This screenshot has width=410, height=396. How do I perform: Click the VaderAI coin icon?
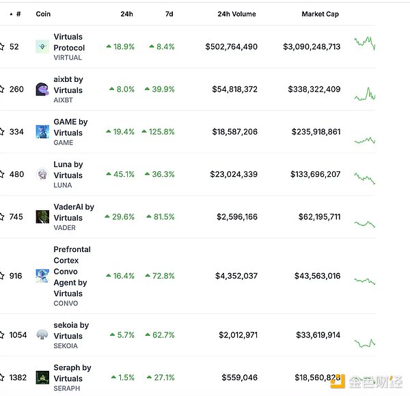[x=42, y=217]
